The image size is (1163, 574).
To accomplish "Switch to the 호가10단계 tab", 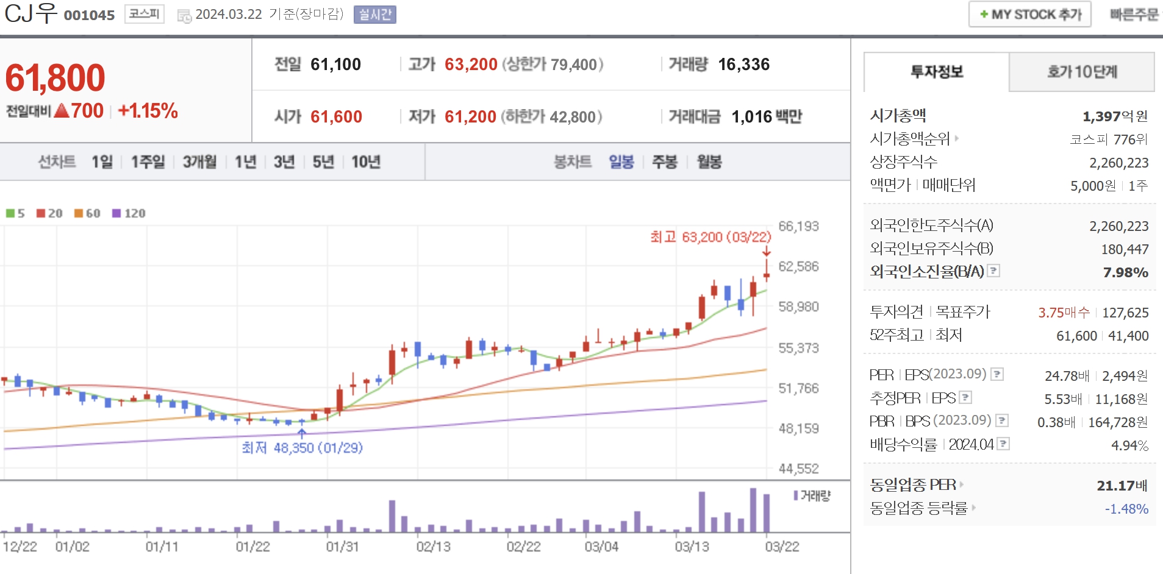I will 1082,72.
